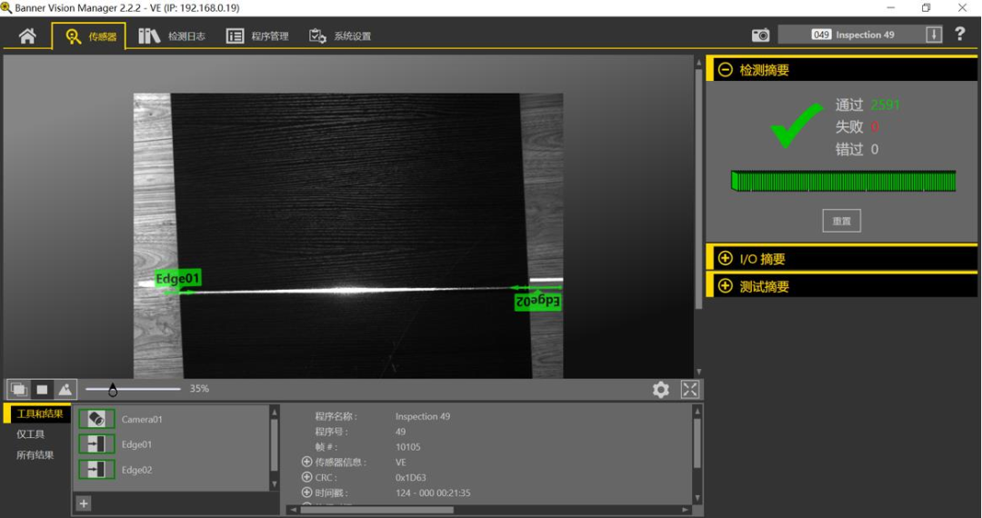Select the 所有结果 view
The image size is (982, 518).
35,454
